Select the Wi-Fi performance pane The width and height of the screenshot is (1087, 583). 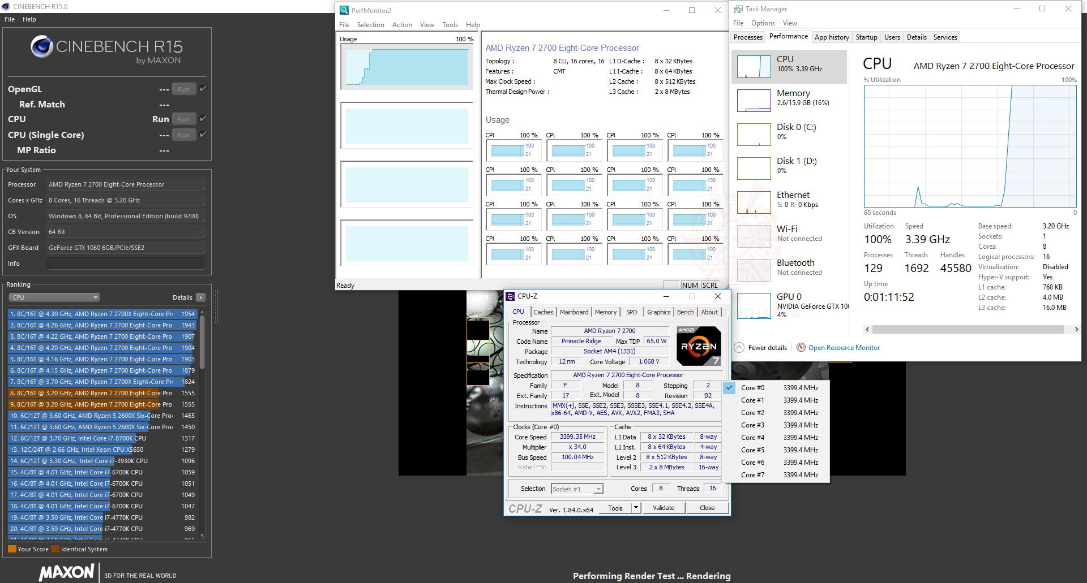(789, 233)
